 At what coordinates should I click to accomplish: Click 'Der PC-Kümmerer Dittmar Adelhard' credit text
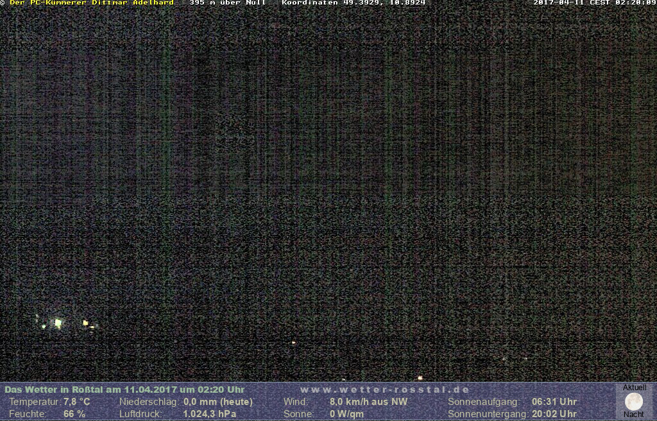point(92,3)
